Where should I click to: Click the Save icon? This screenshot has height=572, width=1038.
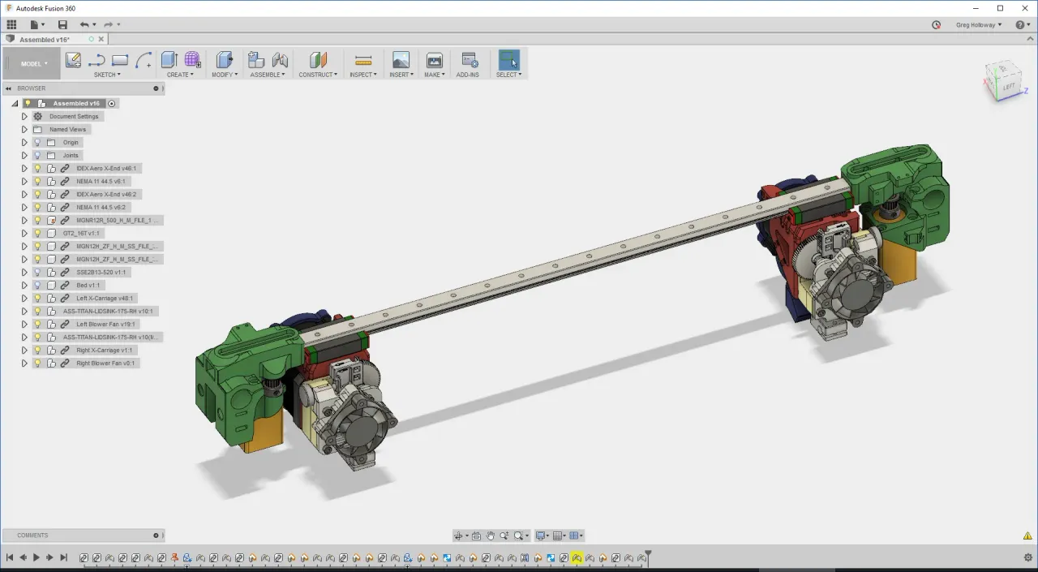(62, 25)
